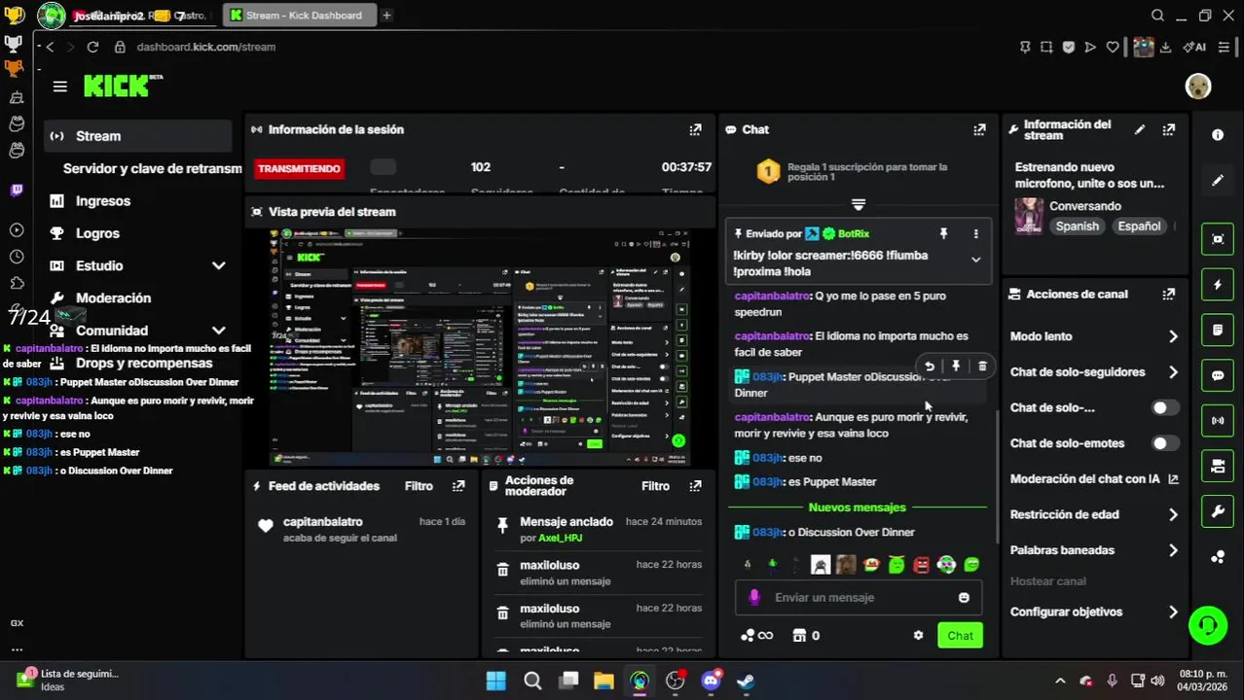Image resolution: width=1244 pixels, height=700 pixels.
Task: Open the browser downloads icon
Action: click(1165, 47)
